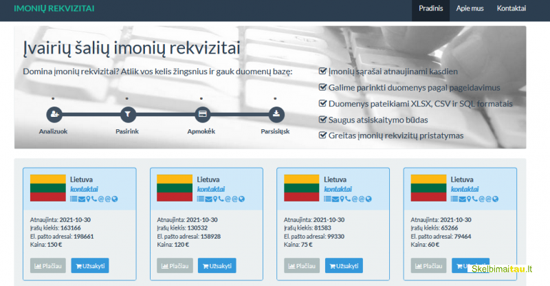Click the map pin icon in fourth Lietuva card
This screenshot has width=550, height=286.
[469, 199]
